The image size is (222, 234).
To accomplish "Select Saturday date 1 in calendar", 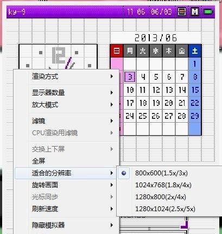I will pos(195,64).
